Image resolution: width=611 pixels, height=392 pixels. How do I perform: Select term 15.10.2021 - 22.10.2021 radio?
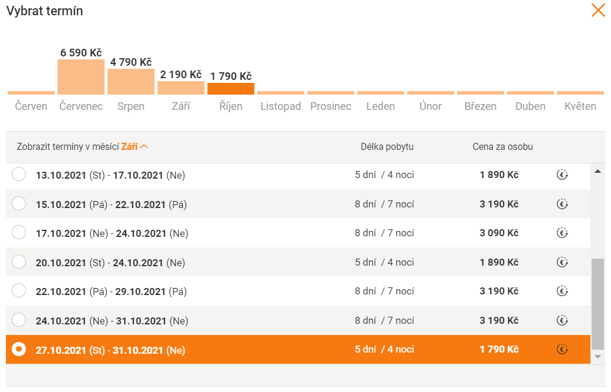[19, 203]
